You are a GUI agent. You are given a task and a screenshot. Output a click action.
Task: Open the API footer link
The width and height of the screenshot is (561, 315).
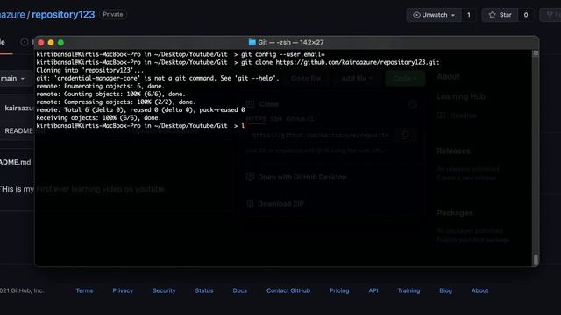(x=373, y=290)
